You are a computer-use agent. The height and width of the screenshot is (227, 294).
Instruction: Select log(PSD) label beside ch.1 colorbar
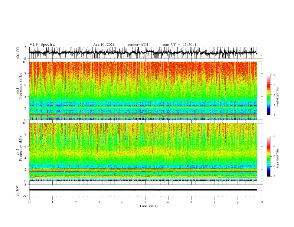(x=278, y=96)
